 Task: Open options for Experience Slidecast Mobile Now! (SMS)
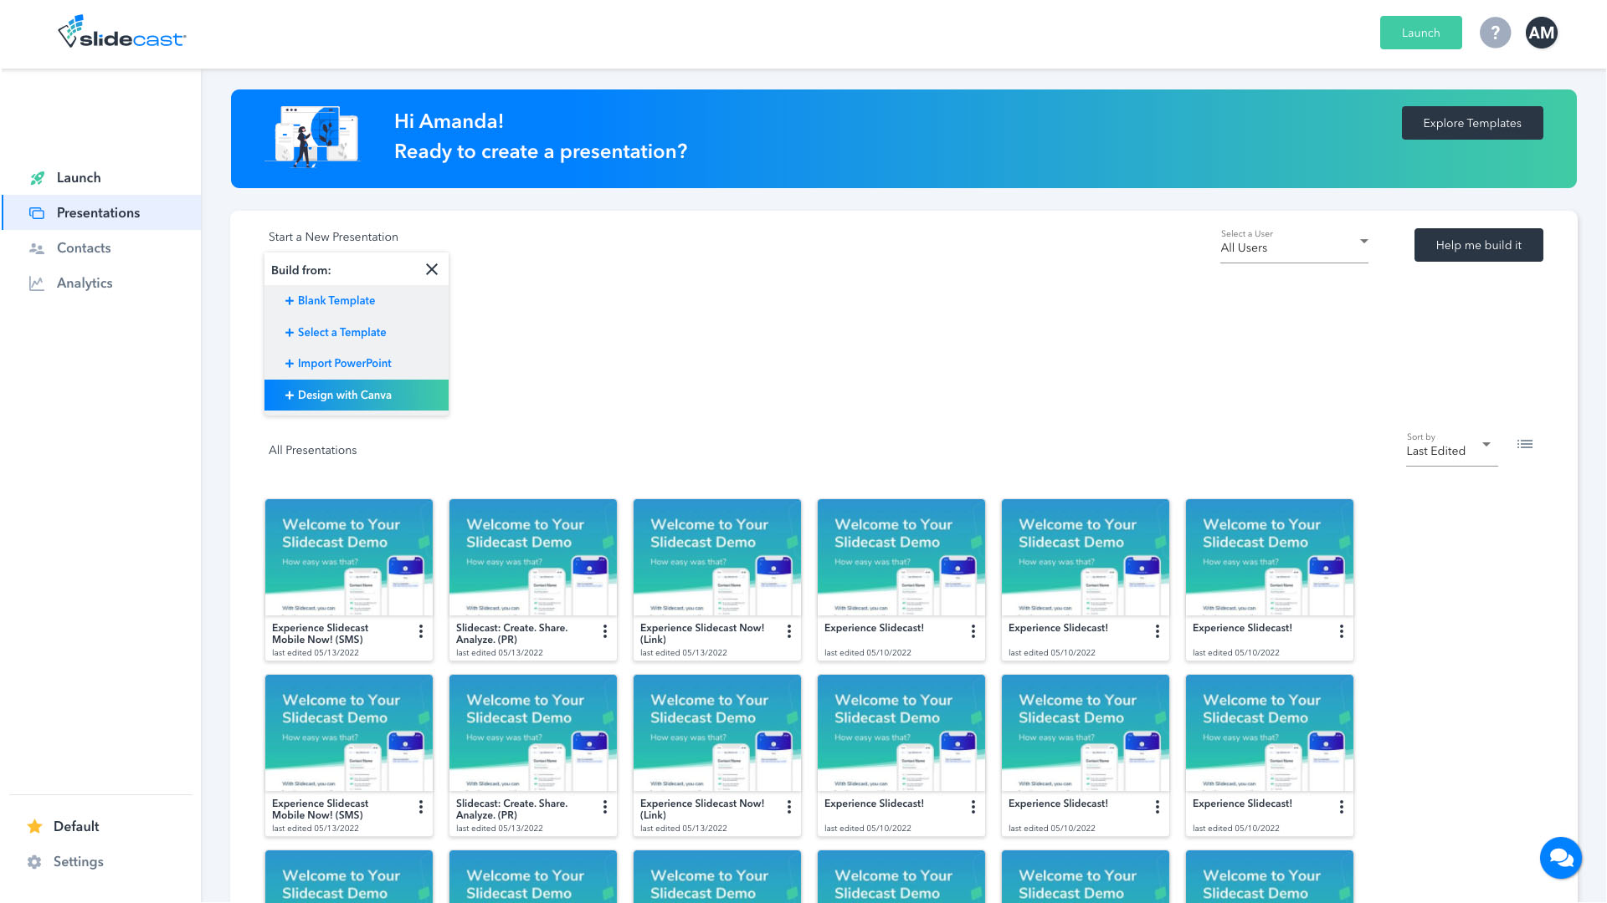tap(421, 631)
